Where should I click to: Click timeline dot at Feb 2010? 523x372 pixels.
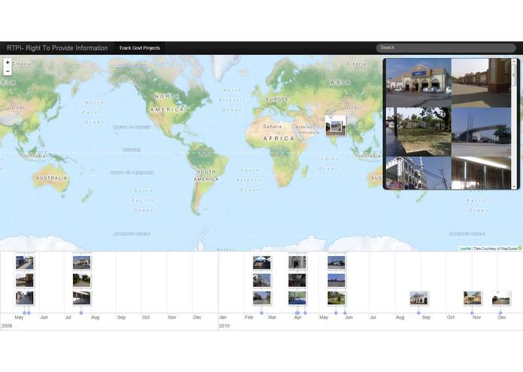(262, 313)
